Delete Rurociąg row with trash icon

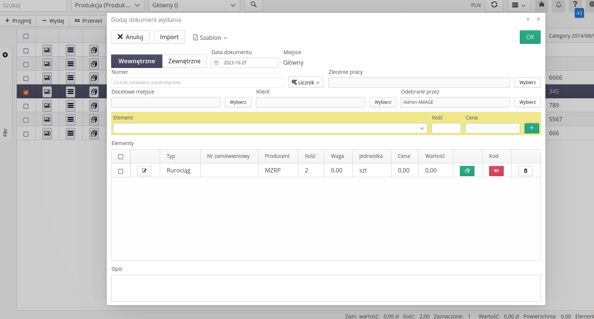coord(525,171)
